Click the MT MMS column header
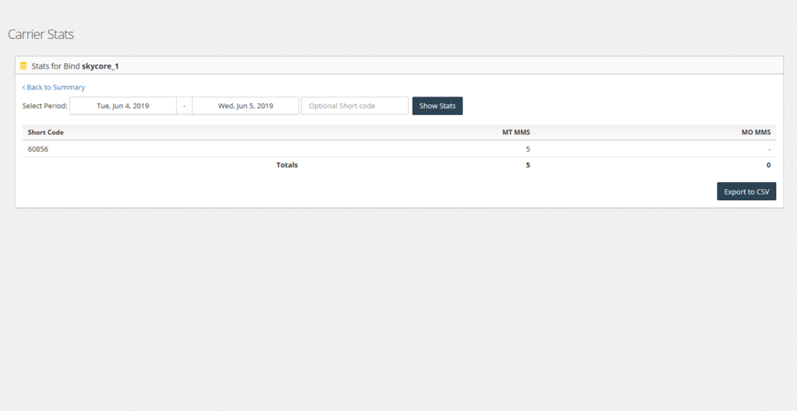Screen dimensions: 797x411 point(516,132)
